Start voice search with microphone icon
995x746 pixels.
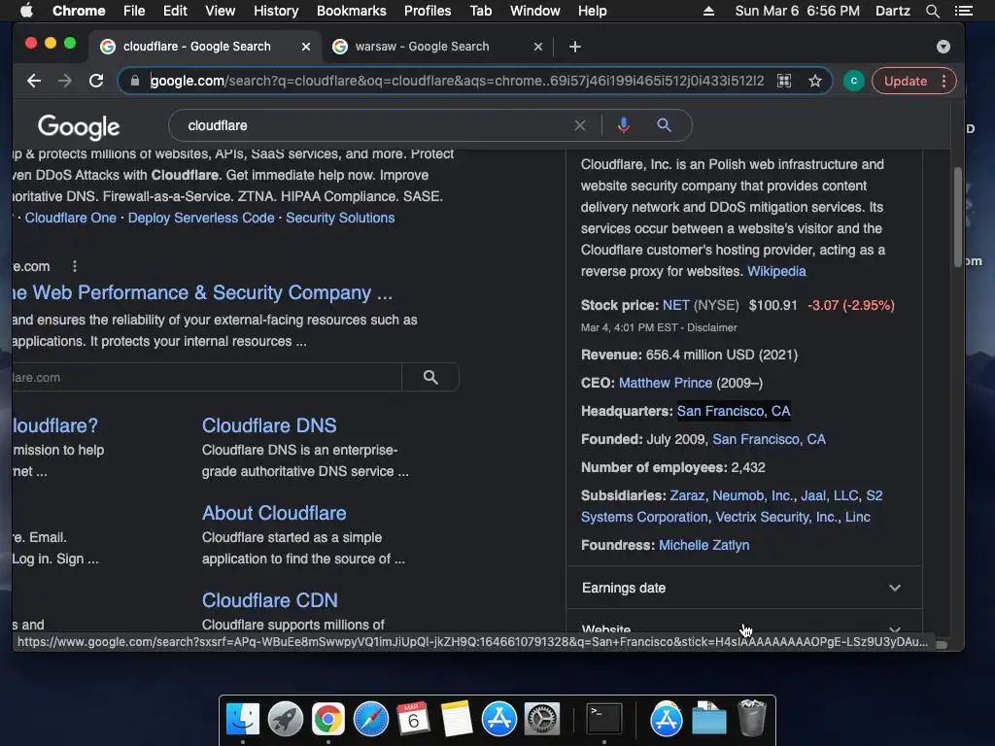coord(624,125)
